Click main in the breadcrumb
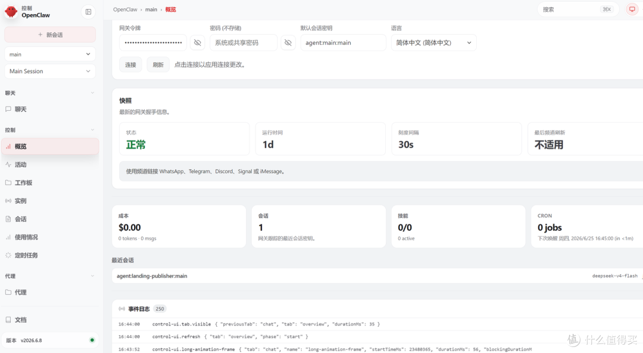The image size is (643, 353). point(151,10)
